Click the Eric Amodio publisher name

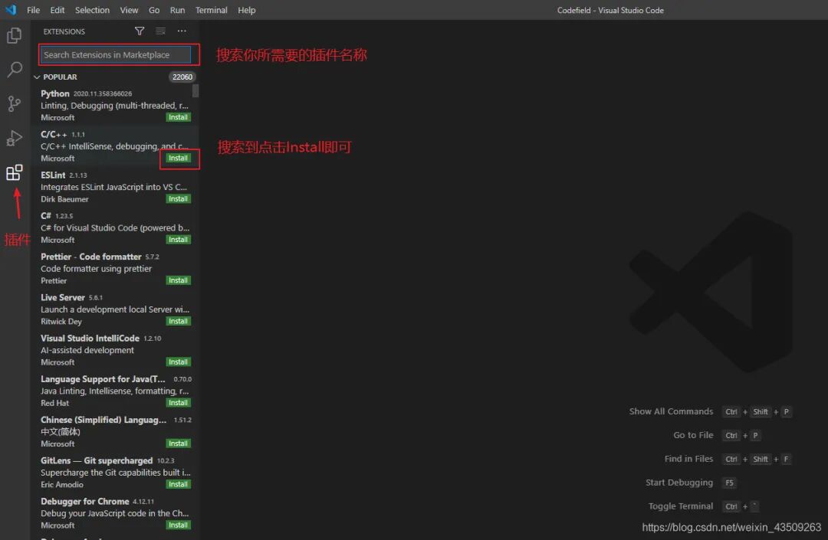pyautogui.click(x=62, y=484)
